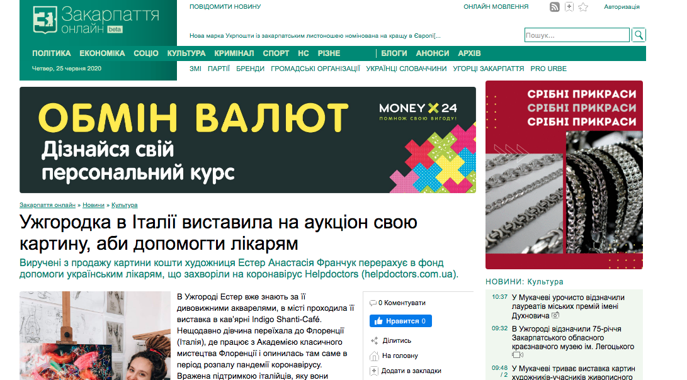Click the RSS feed icon
Image resolution: width=687 pixels, height=380 pixels.
pos(555,7)
